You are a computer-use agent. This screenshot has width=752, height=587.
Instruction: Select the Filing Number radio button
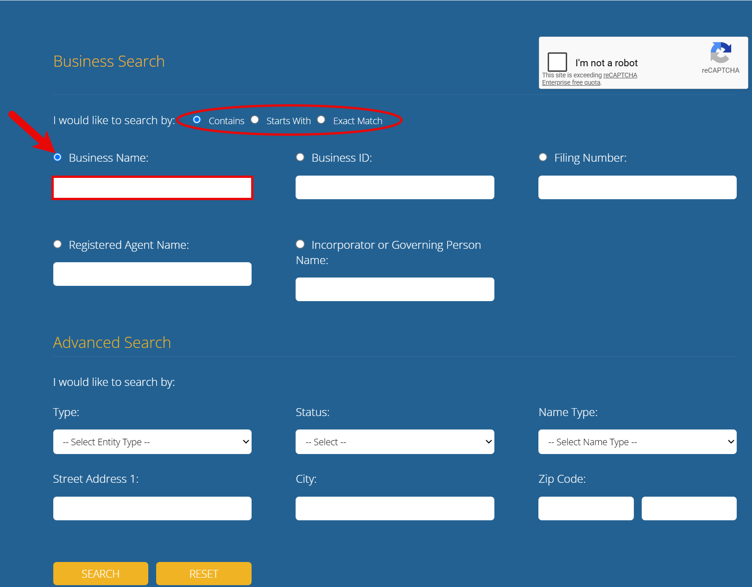tap(543, 157)
